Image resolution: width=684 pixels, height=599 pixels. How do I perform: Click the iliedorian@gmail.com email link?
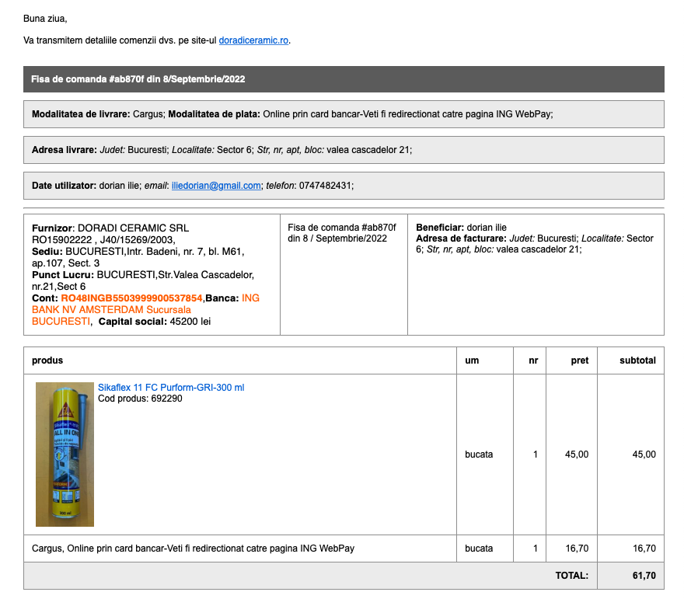[x=216, y=186]
